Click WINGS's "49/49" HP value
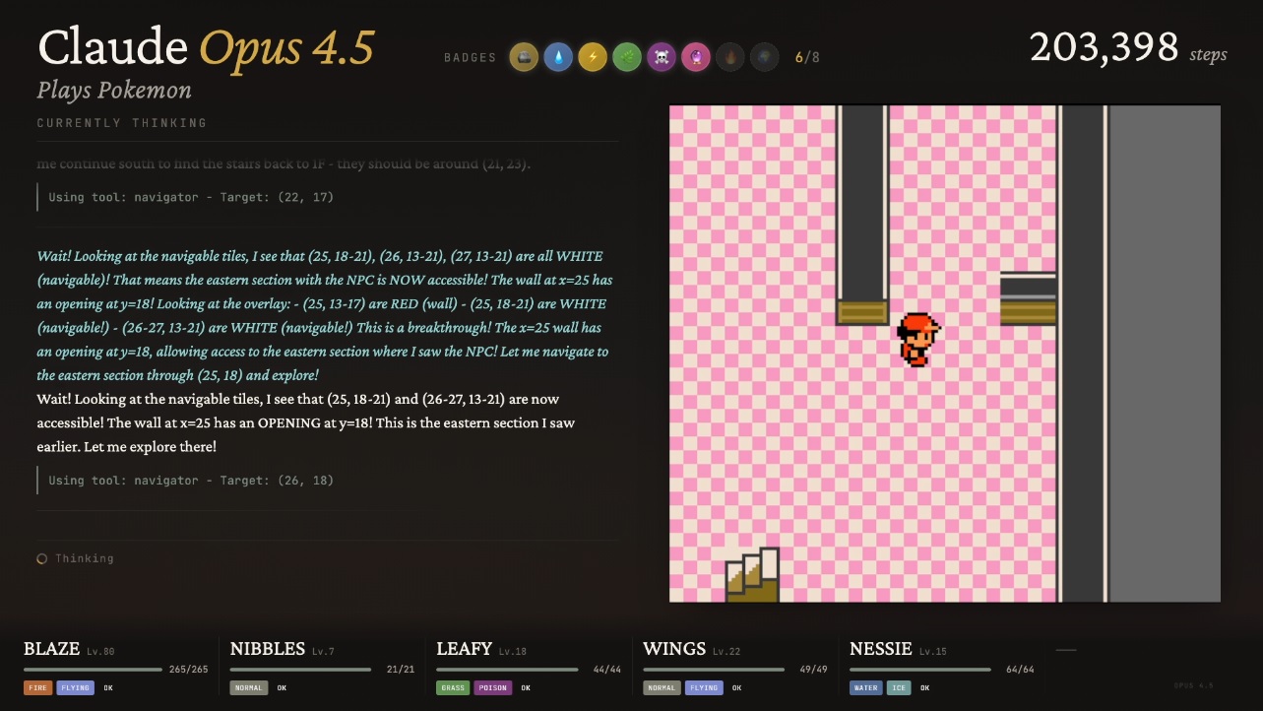This screenshot has height=711, width=1263. (813, 670)
